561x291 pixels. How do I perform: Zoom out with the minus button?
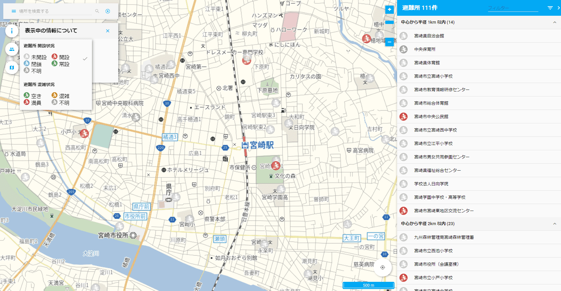click(x=390, y=42)
